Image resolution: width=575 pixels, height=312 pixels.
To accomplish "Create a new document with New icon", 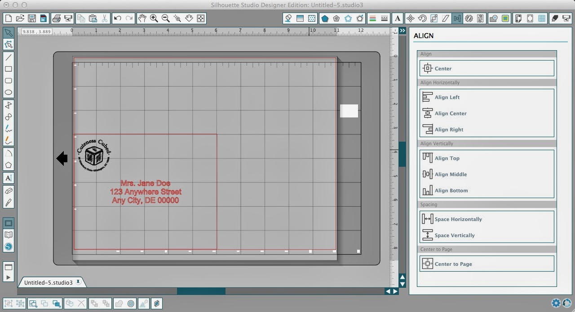I will [8, 18].
